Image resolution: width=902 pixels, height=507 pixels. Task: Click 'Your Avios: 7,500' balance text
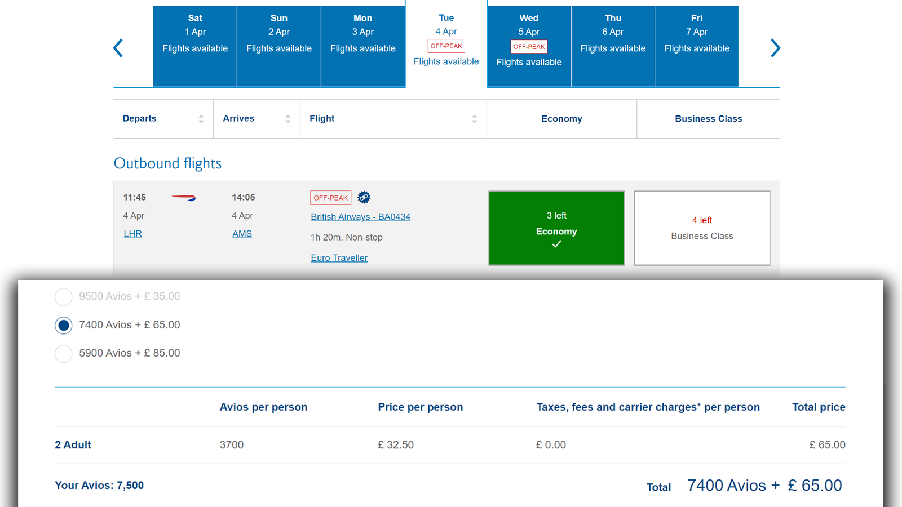pos(99,486)
